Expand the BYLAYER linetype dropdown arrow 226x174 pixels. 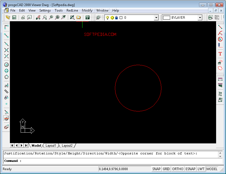pyautogui.click(x=200, y=18)
